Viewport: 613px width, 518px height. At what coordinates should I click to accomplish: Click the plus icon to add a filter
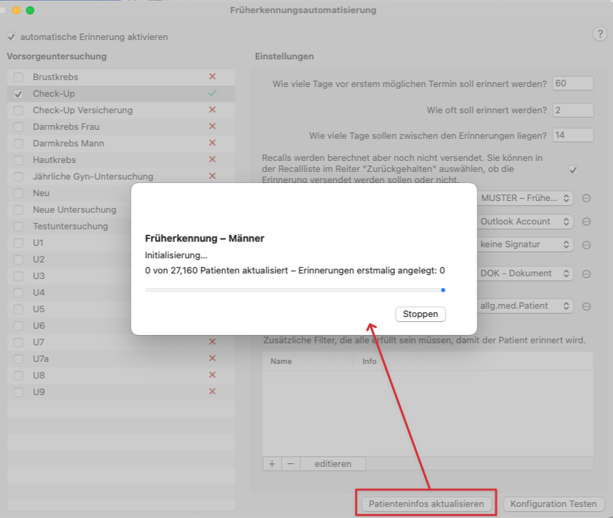(272, 463)
